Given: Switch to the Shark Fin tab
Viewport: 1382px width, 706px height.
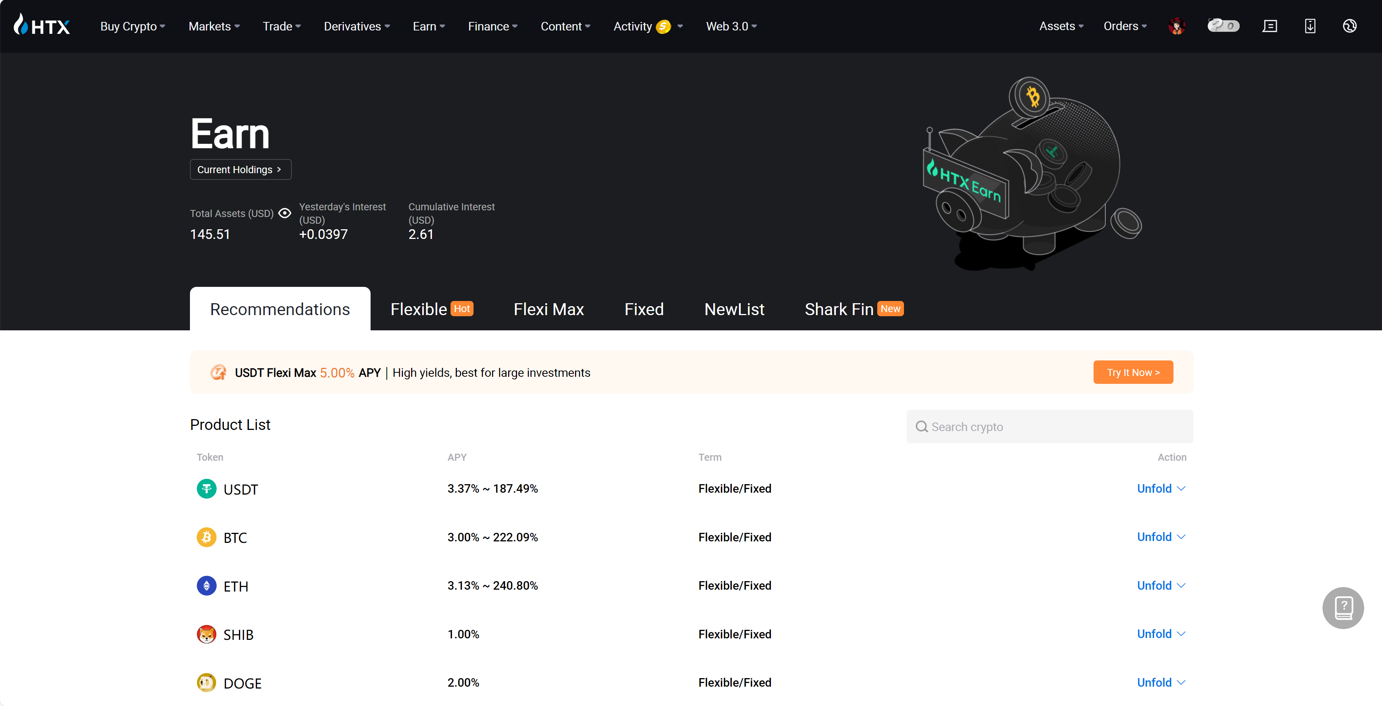Looking at the screenshot, I should click(x=854, y=309).
